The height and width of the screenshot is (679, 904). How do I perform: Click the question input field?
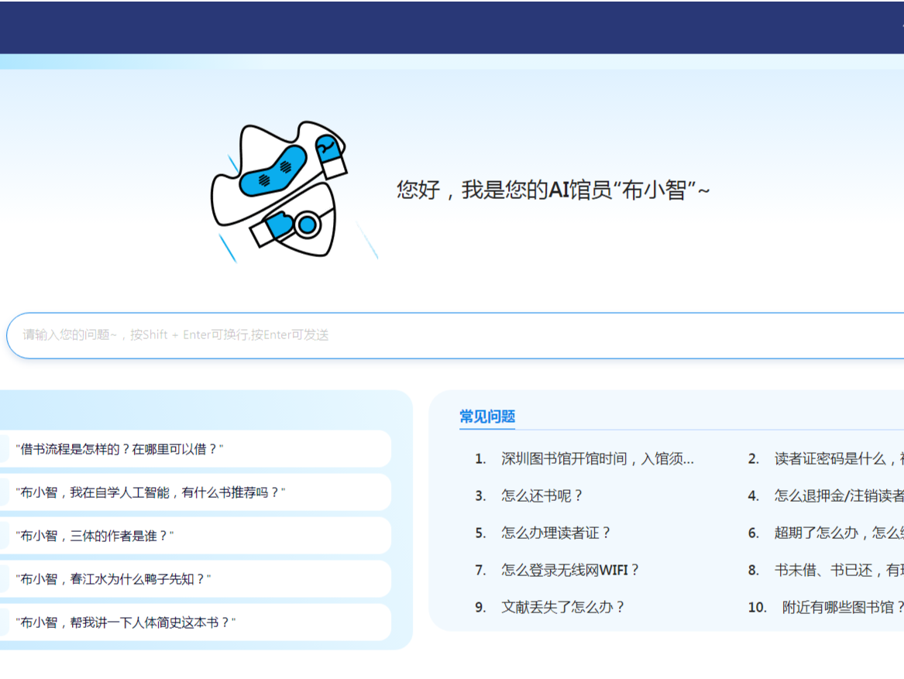(455, 335)
